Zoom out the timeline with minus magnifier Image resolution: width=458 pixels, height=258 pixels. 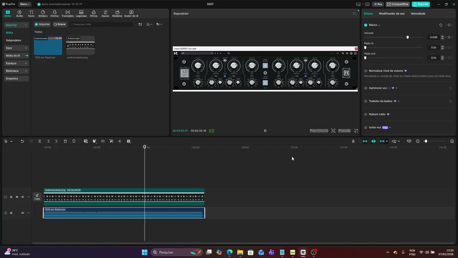pyautogui.click(x=418, y=141)
